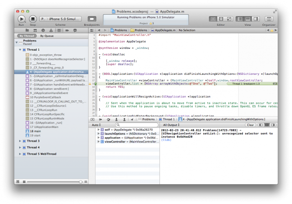This screenshot has width=292, height=204.
Task: Jump to previous issue arrow
Action: pyautogui.click(x=268, y=30)
